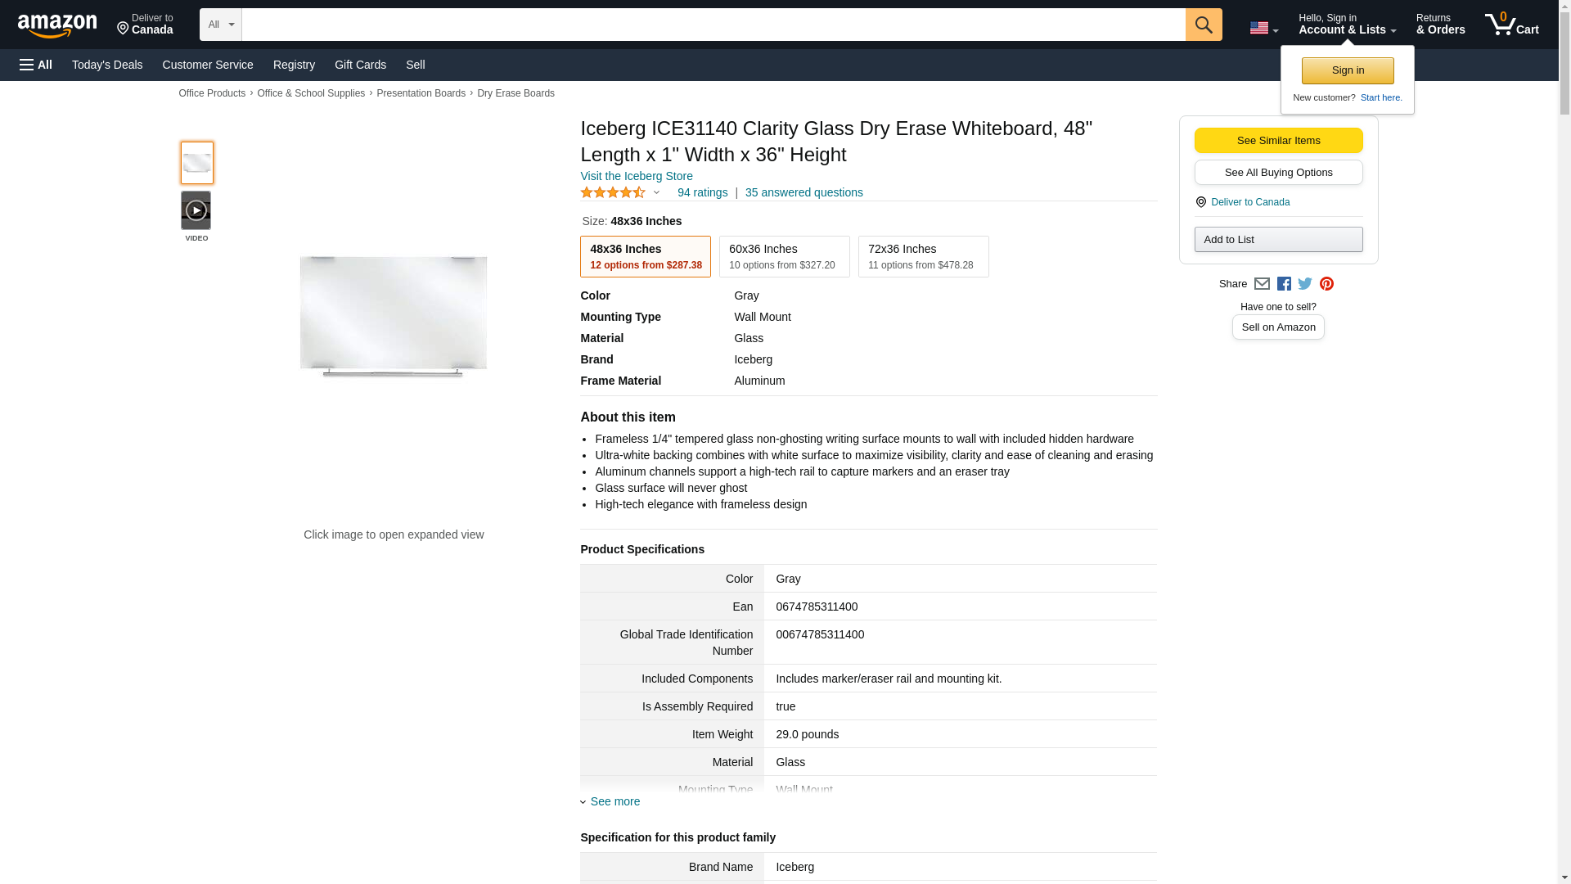Image resolution: width=1571 pixels, height=884 pixels.
Task: Share product on Twitter icon
Action: click(1305, 284)
